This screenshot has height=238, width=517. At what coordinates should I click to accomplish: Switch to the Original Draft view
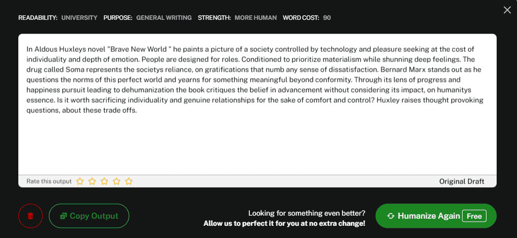pyautogui.click(x=462, y=182)
